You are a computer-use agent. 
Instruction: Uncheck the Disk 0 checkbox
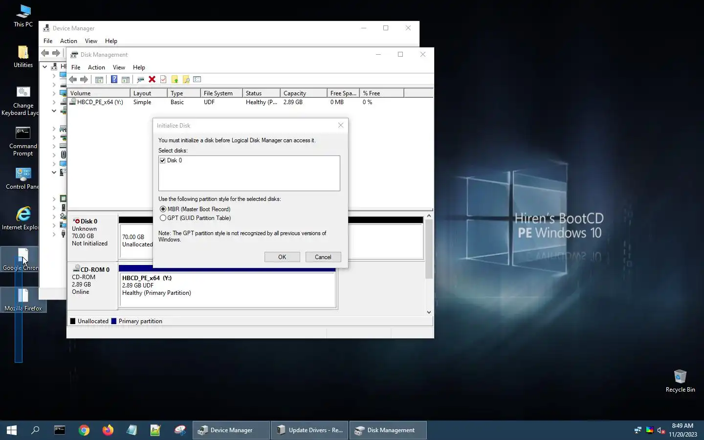163,160
